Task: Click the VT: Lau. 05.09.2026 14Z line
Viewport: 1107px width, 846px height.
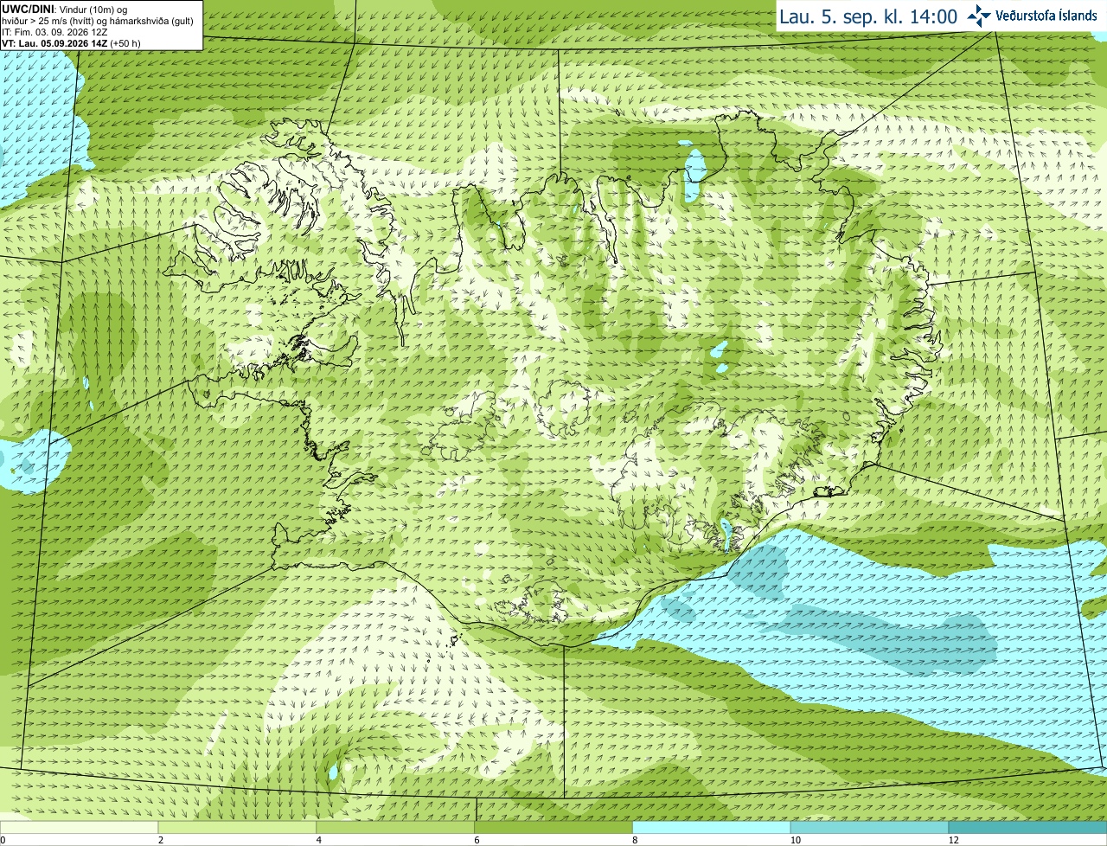Action: point(71,43)
